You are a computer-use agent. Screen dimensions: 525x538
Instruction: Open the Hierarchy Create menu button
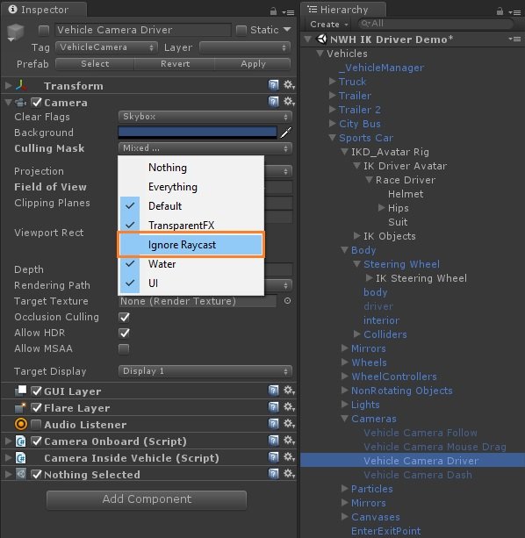click(328, 25)
